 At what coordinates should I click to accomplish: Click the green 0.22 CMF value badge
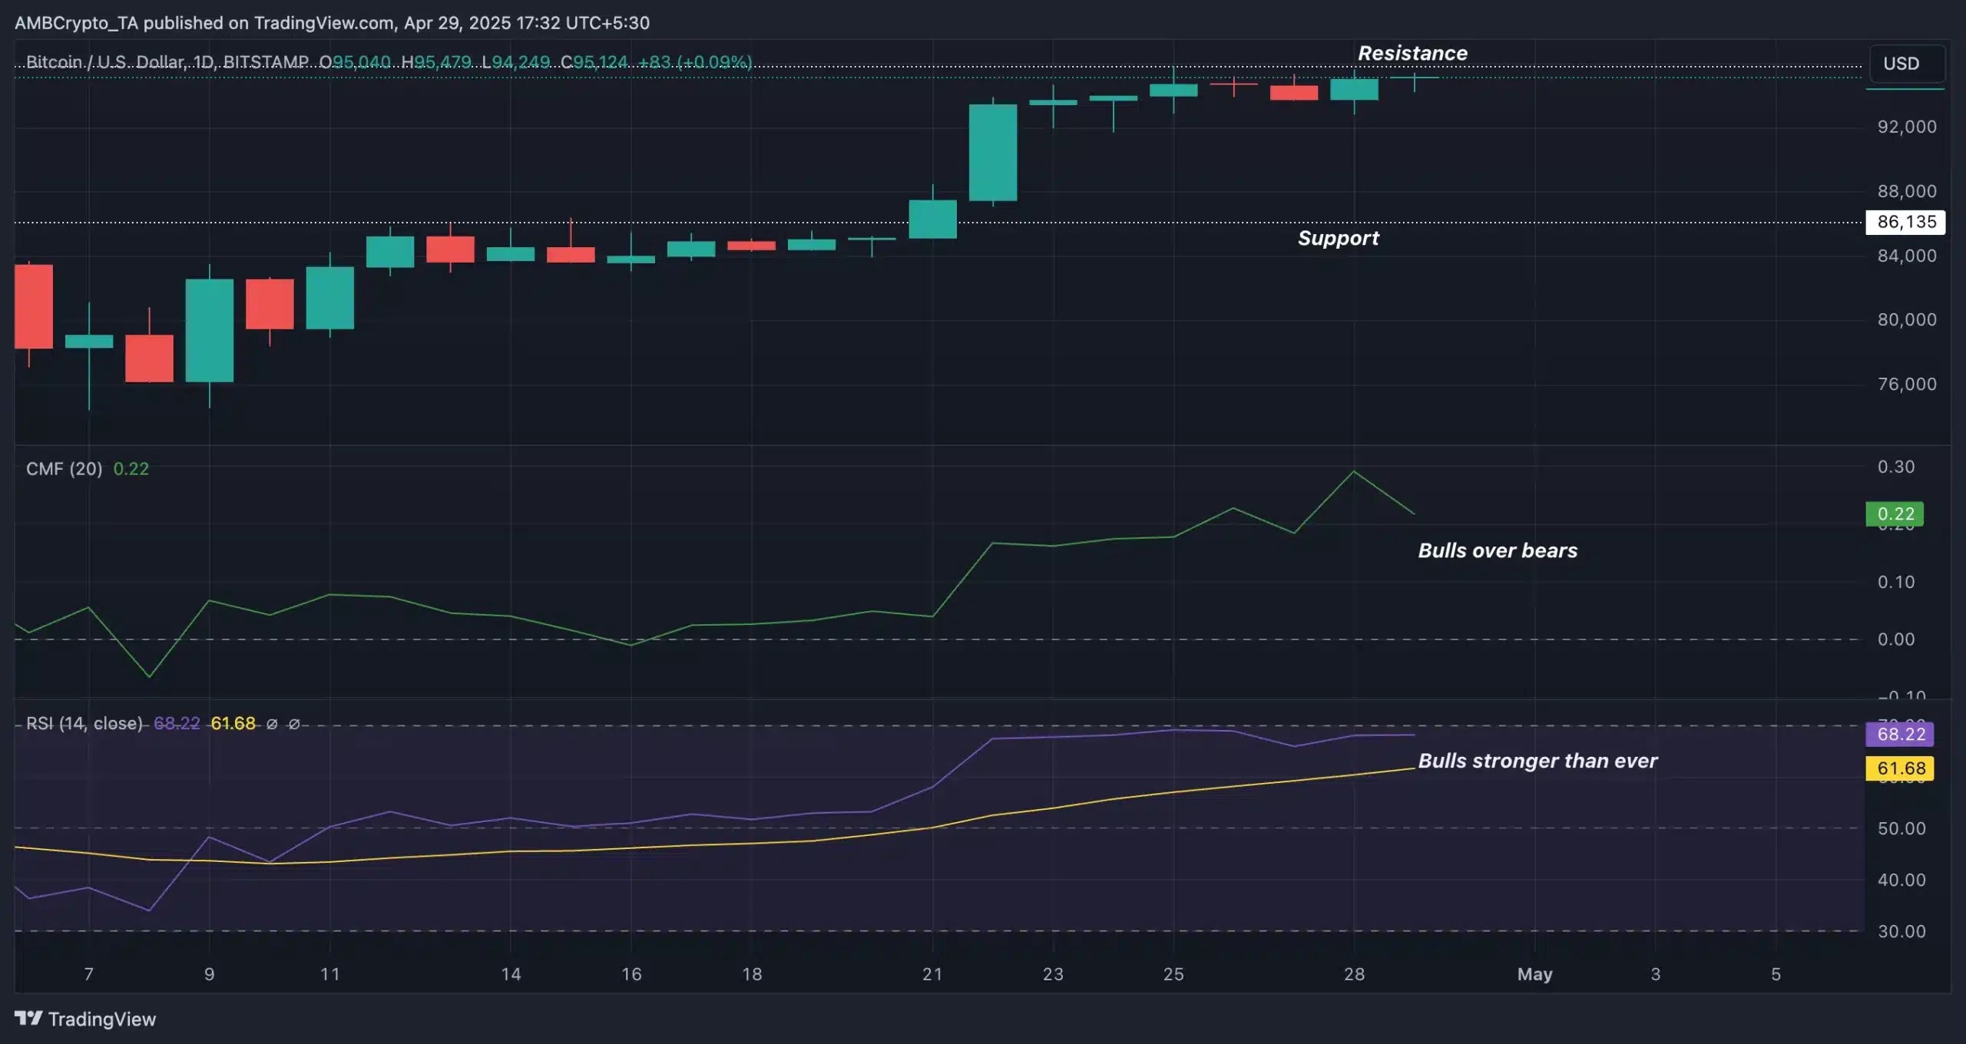point(1894,514)
